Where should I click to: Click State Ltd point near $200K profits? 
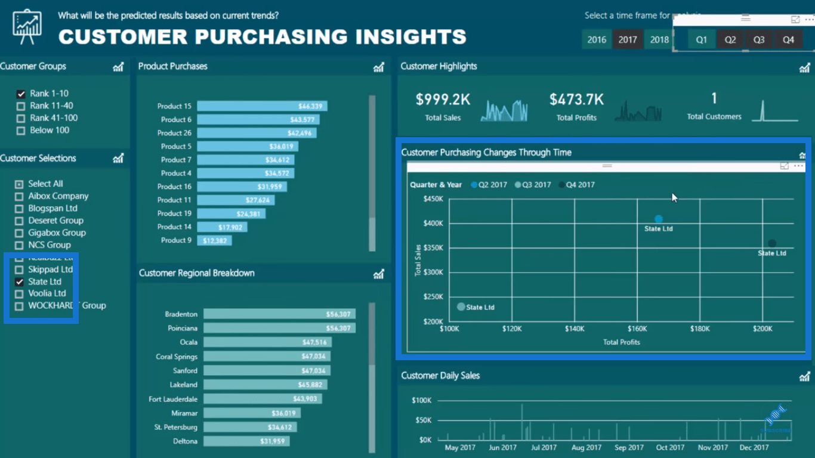point(772,244)
